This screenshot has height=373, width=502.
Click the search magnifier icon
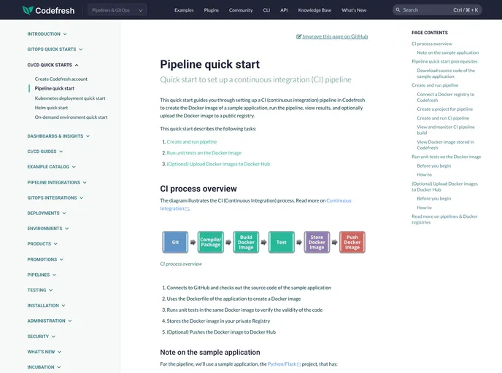tap(398, 10)
